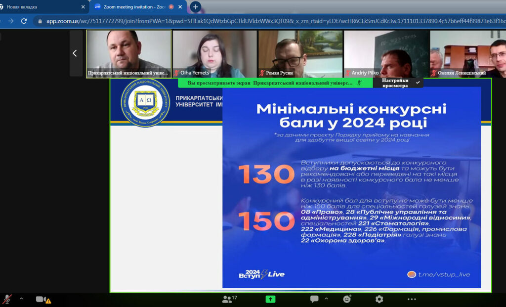Click the forward navigation arrow
506x307 pixels.
pyautogui.click(x=10, y=21)
